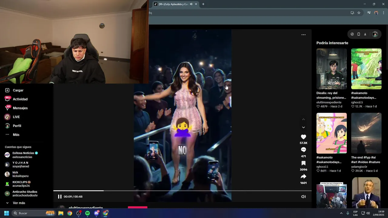This screenshot has height=218, width=388.
Task: Click TikTok coins icon in top pill
Action: pos(352,34)
